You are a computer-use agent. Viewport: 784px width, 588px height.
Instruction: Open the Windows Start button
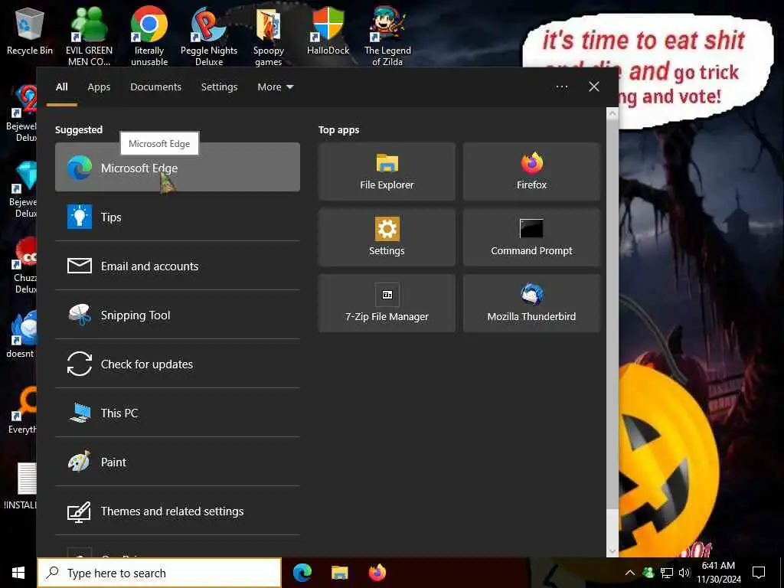(18, 573)
